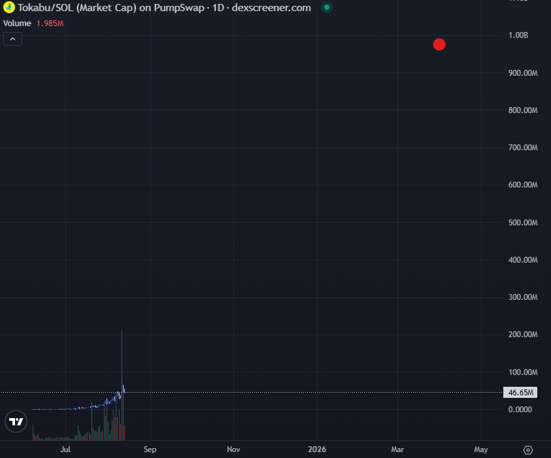
Task: Click the 400.00M price axis label
Action: click(522, 260)
